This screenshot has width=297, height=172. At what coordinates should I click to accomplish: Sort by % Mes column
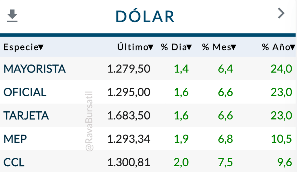click(x=219, y=47)
